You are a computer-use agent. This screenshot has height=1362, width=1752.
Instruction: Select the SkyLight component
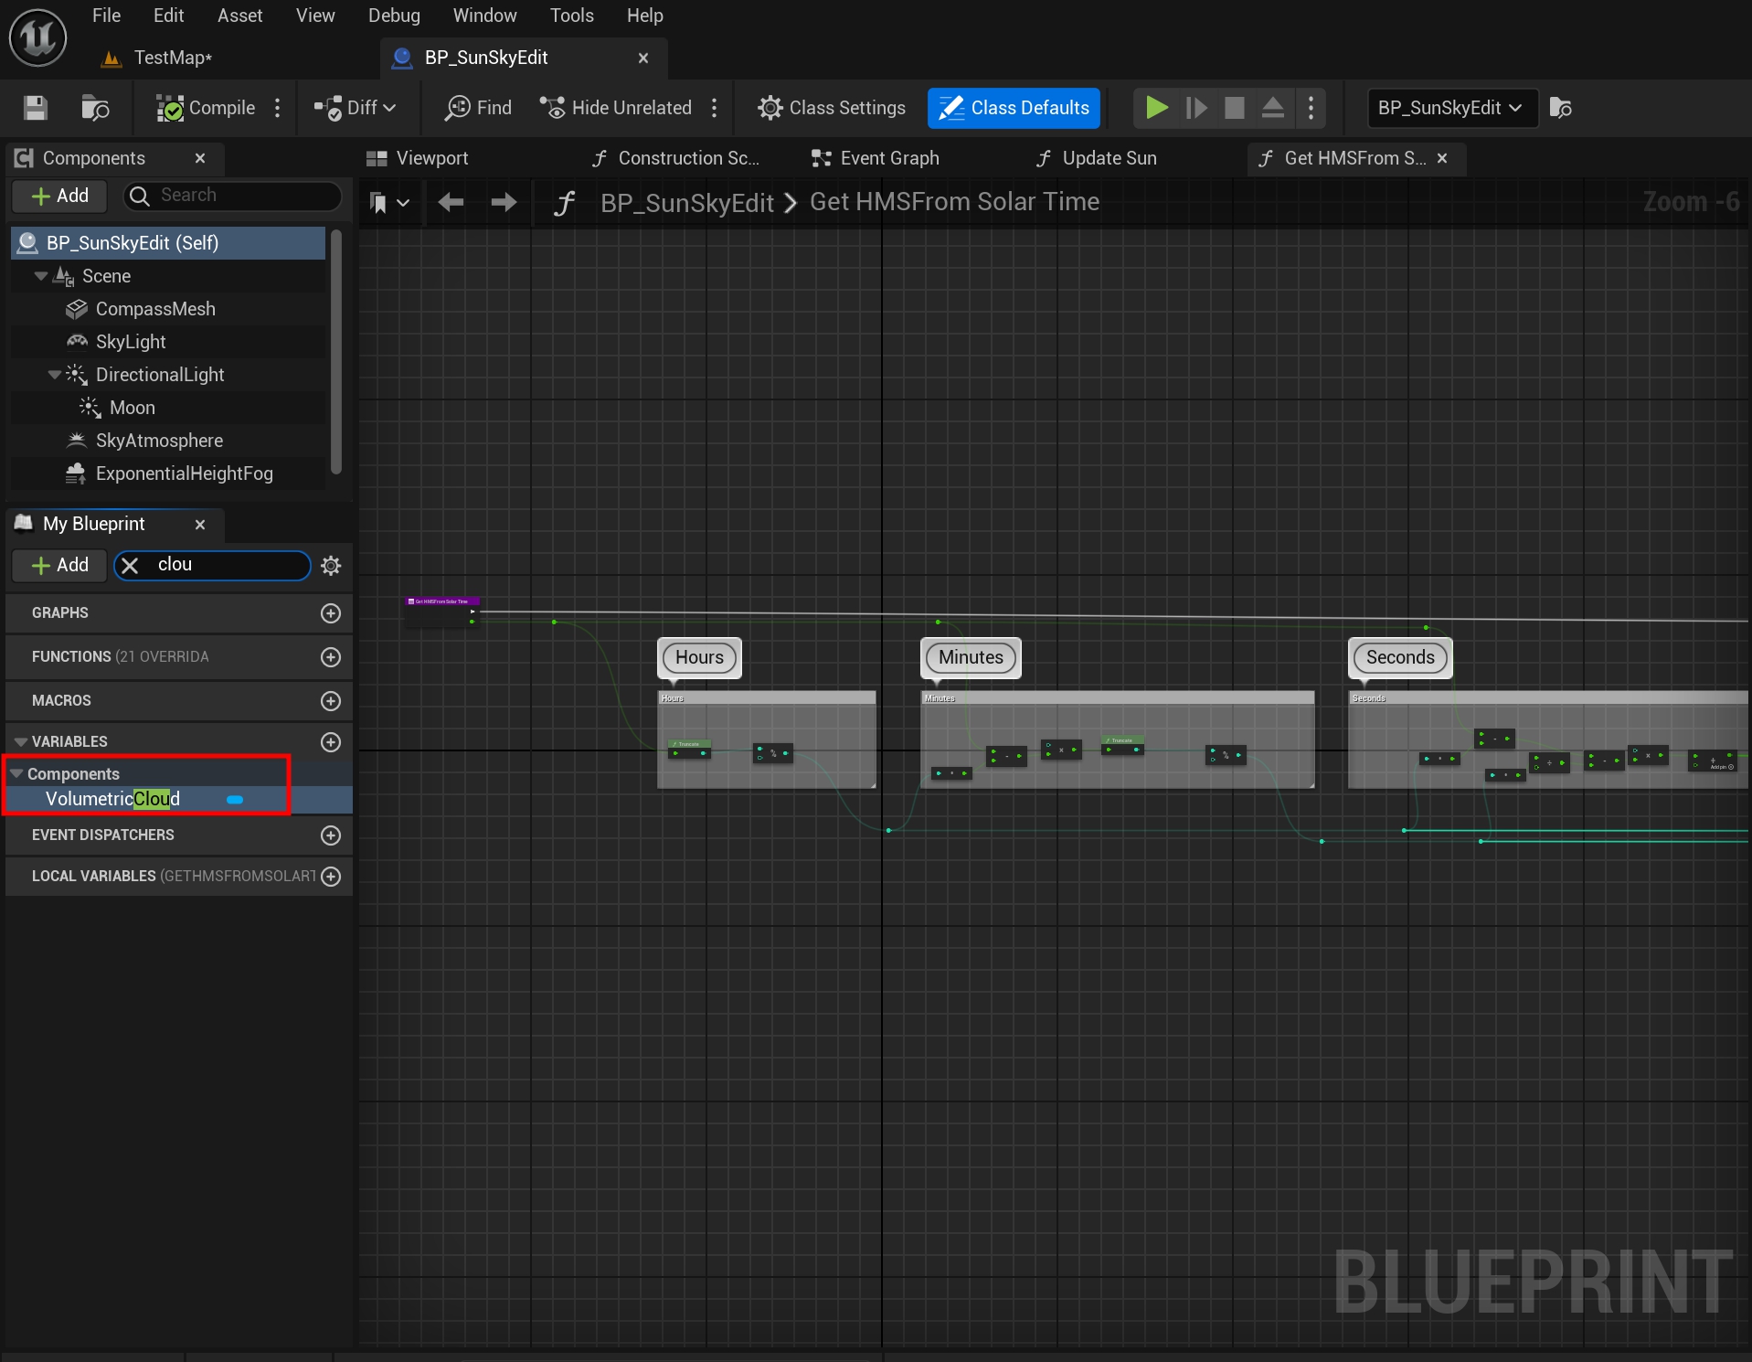click(131, 342)
